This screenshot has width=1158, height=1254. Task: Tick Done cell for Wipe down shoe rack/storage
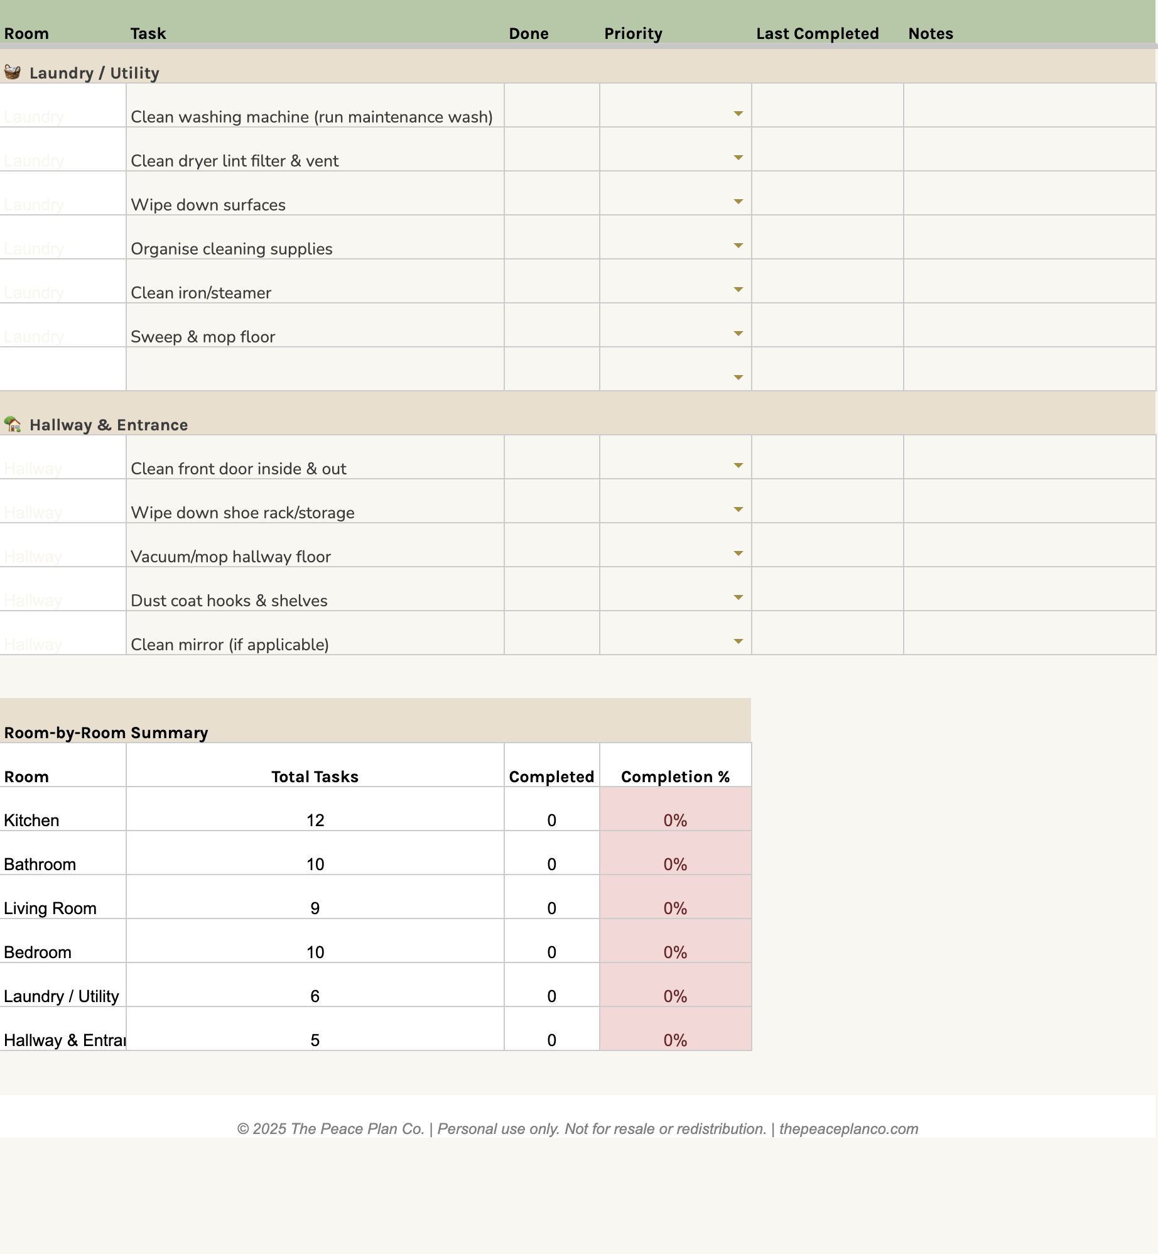551,502
